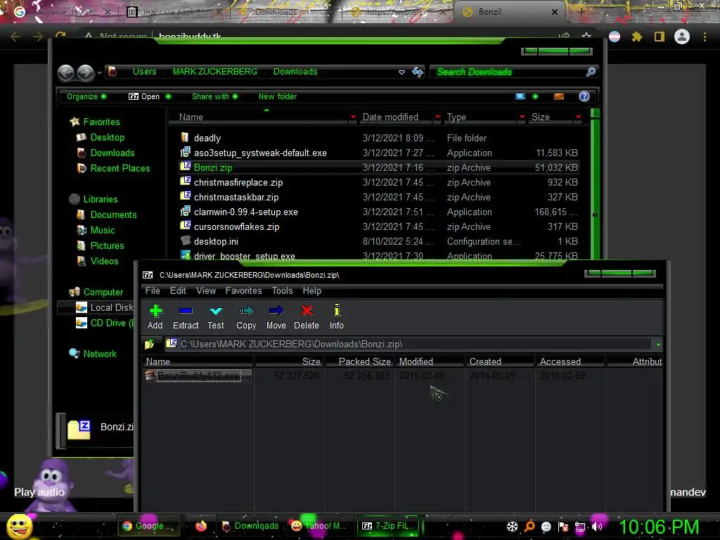Screen dimensions: 720x540
Task: Change the Explorer view icon
Action: [x=520, y=96]
